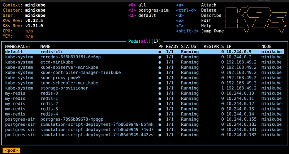
Task: Click the <shift-j> Jump Owner shortcut
Action: [x=200, y=31]
